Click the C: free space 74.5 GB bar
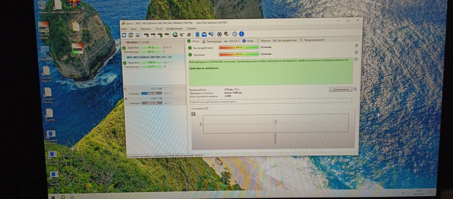The image size is (453, 199). (x=151, y=93)
